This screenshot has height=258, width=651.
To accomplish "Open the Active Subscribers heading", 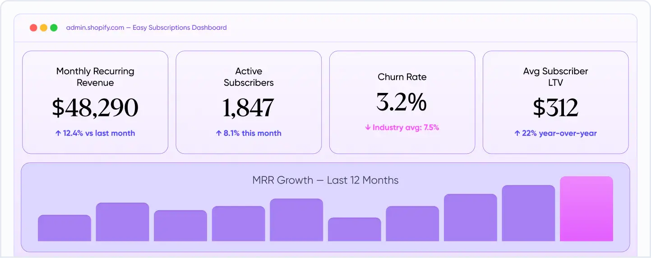I will pos(249,77).
